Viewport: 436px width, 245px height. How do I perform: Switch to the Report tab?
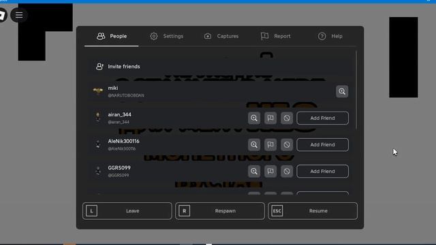pyautogui.click(x=275, y=36)
